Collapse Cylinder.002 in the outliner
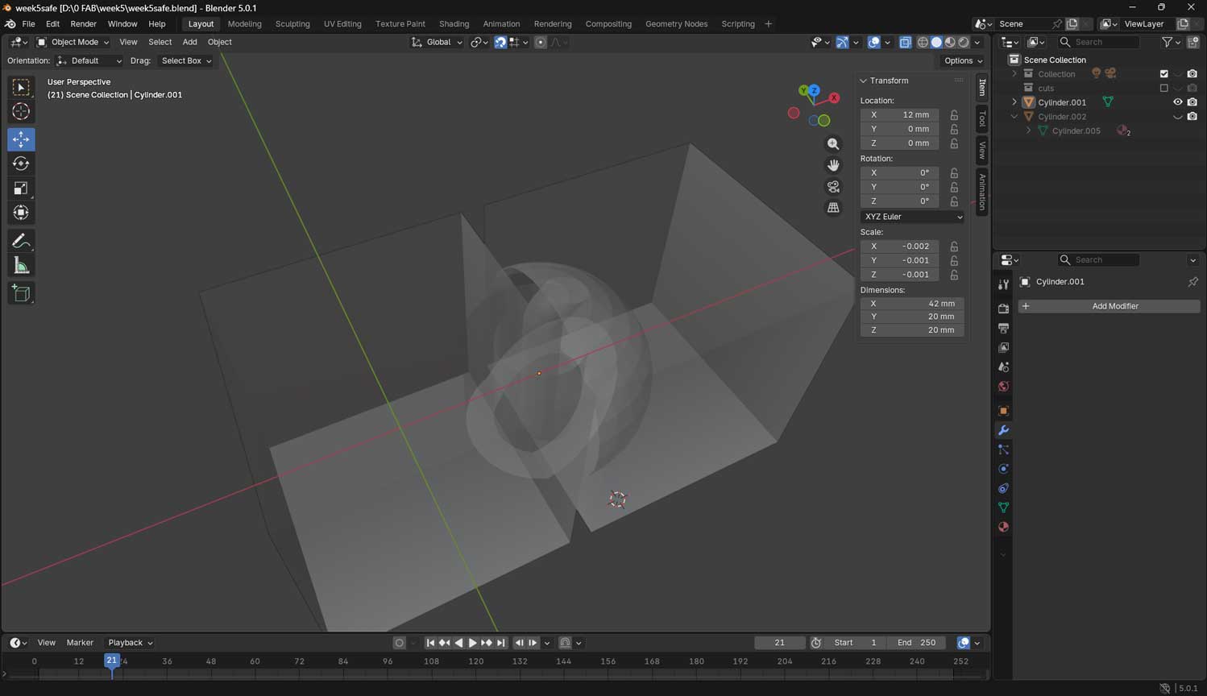 (1014, 117)
